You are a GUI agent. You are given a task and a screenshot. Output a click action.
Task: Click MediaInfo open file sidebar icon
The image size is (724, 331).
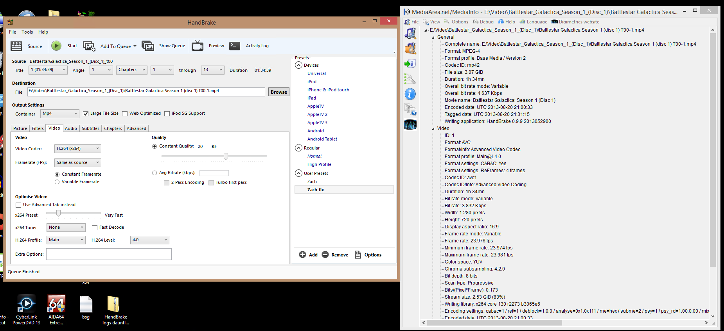tap(410, 34)
